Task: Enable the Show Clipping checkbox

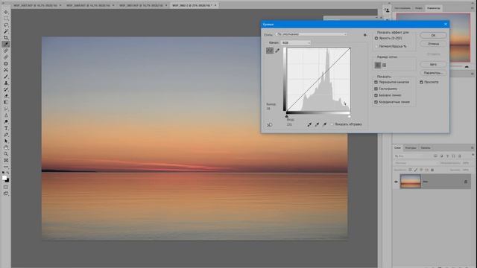Action: pos(332,124)
